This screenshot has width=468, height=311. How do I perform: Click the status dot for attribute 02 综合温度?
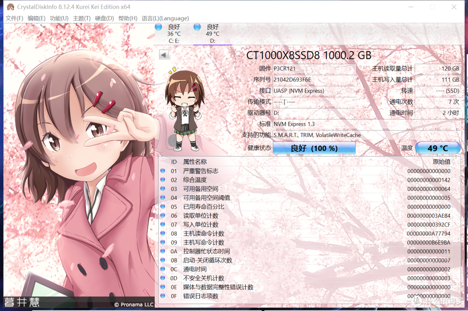162,180
